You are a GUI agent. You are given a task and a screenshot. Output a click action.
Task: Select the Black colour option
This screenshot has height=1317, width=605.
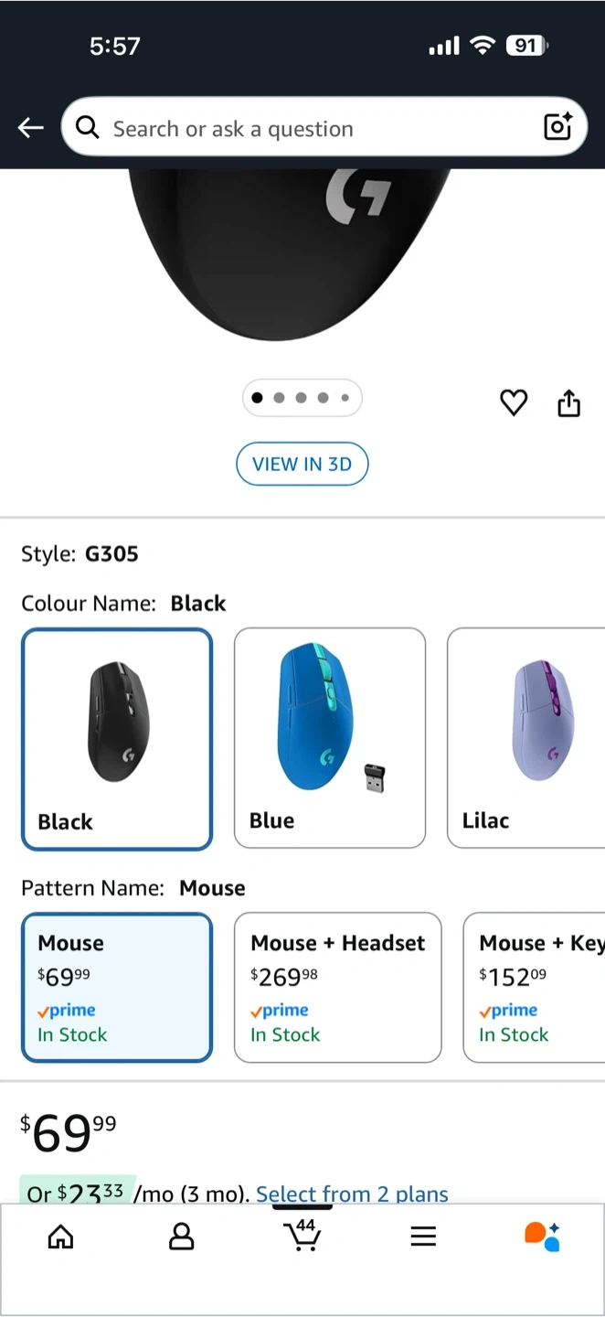117,739
